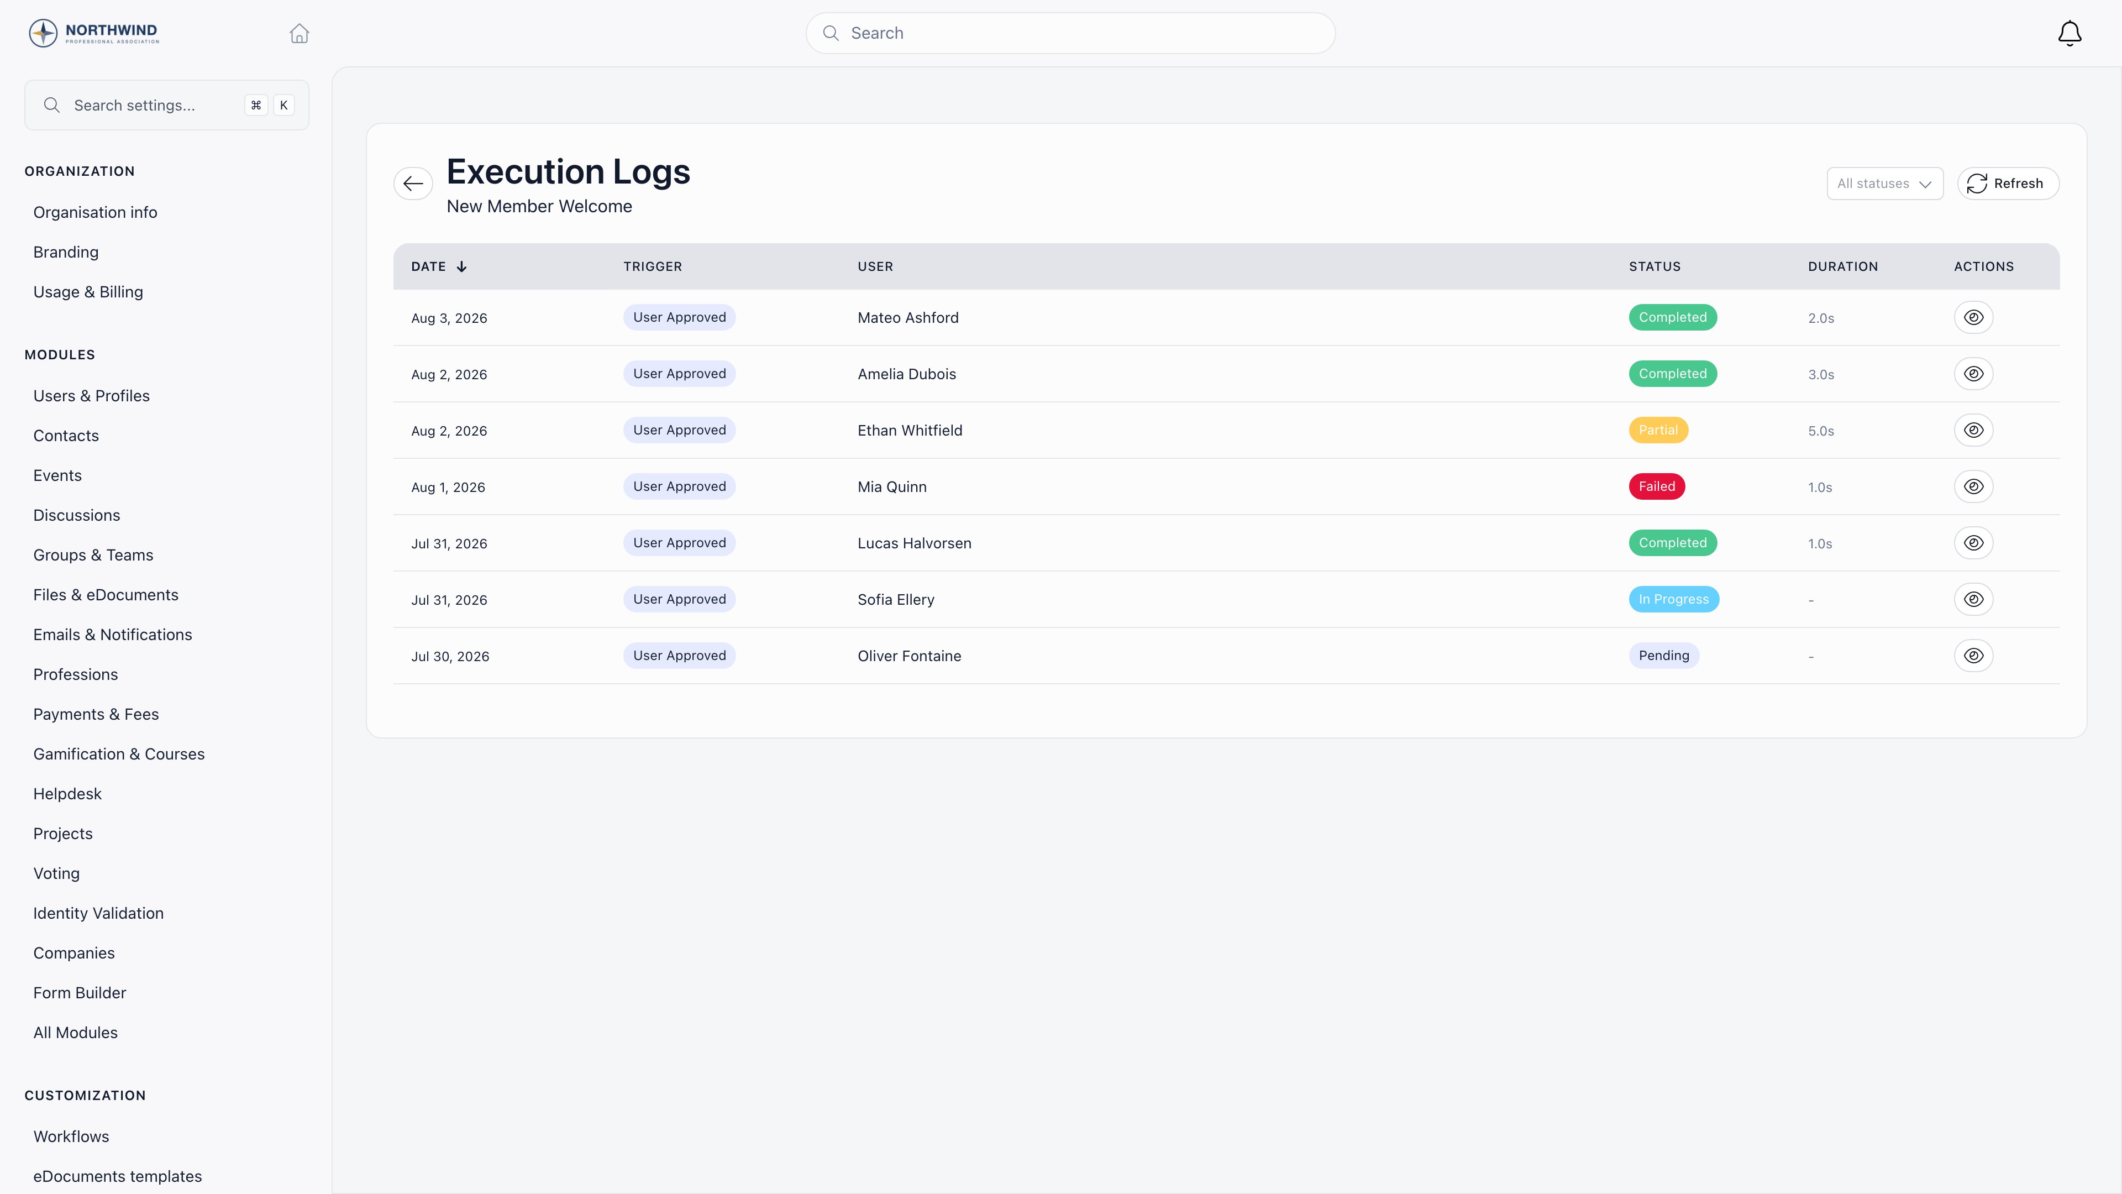Open Branding settings
Screen dimensions: 2122x1194
66,252
